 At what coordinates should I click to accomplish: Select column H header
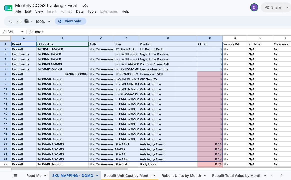point(260,38)
